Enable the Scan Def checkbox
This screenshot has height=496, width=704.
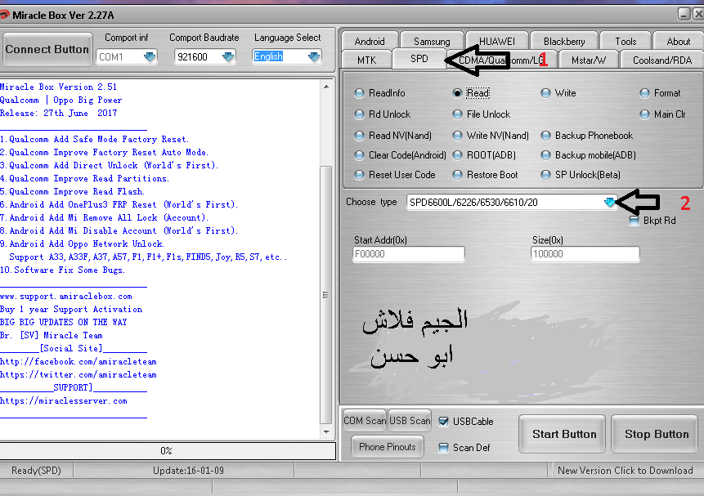(443, 448)
